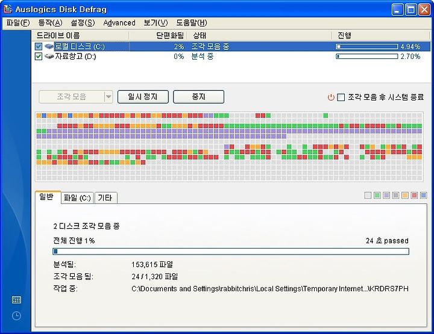Click the 조각 모음 중 status text

click(210, 46)
